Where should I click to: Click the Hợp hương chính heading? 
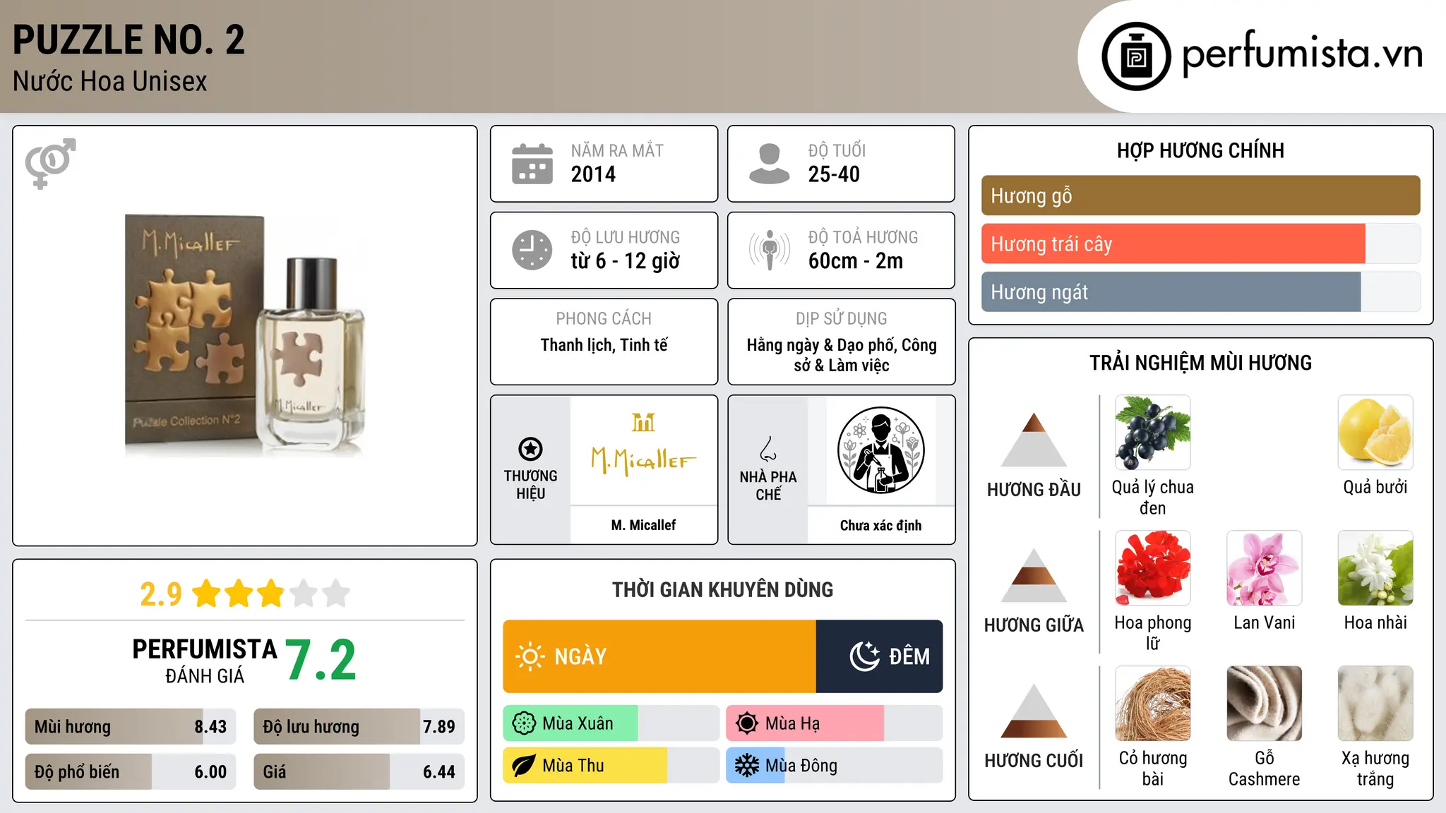click(1200, 150)
